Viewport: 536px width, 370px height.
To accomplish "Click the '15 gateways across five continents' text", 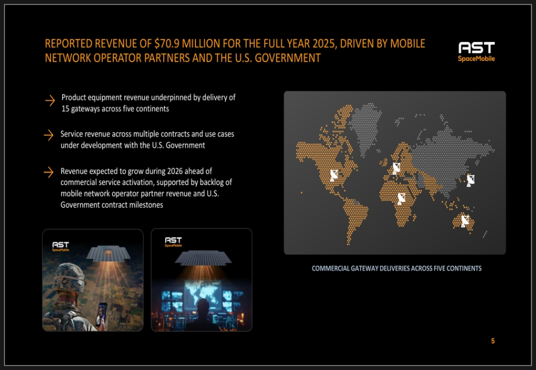I will 115,109.
